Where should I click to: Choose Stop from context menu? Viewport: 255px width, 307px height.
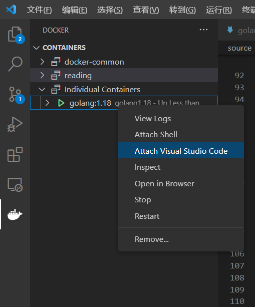click(181, 200)
